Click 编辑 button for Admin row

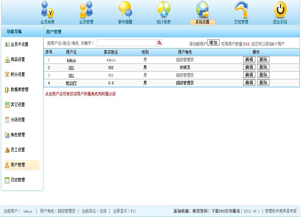249,60
